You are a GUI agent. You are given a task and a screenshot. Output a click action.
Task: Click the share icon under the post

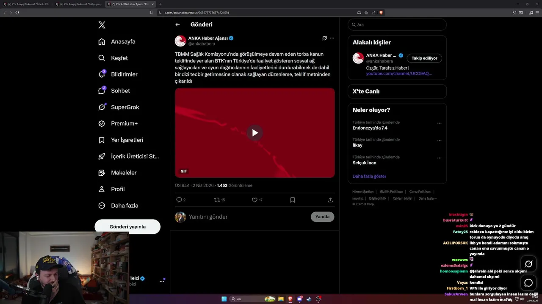tap(330, 200)
